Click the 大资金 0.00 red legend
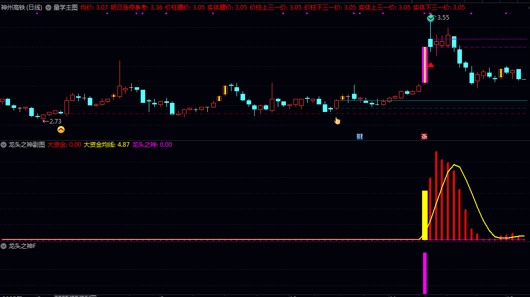 pos(64,145)
